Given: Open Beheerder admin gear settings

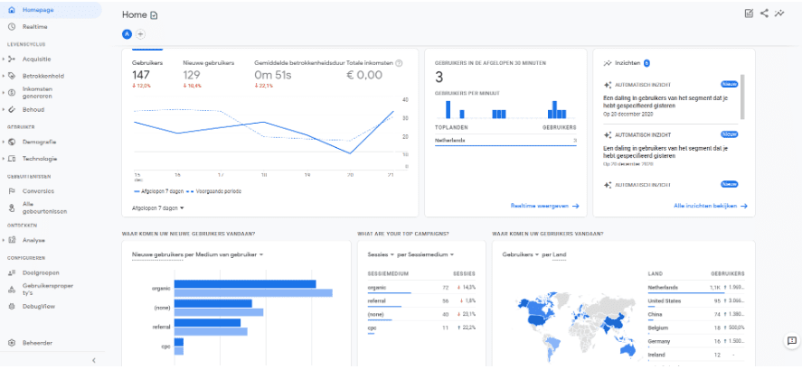Looking at the screenshot, I should 12,342.
